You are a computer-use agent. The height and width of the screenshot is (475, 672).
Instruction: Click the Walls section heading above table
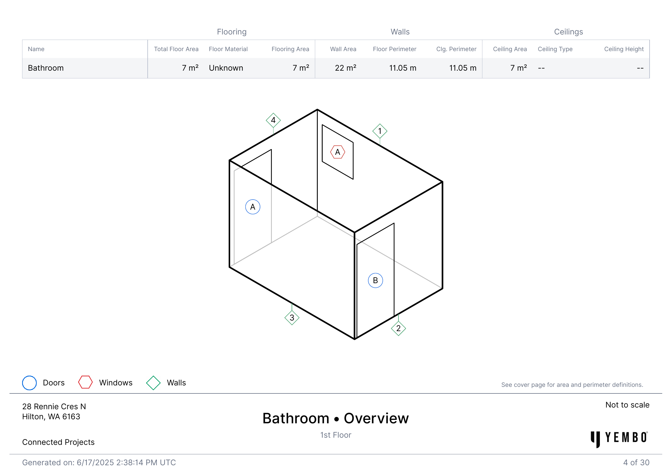point(400,32)
